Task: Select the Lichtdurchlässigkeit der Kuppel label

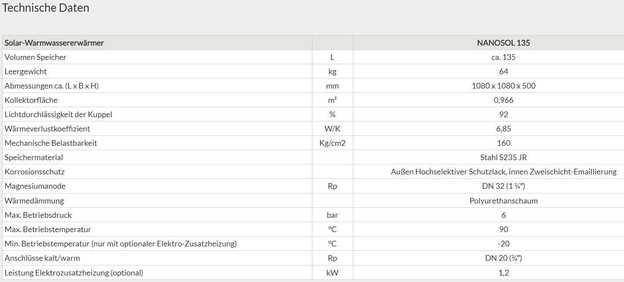Action: pos(58,115)
